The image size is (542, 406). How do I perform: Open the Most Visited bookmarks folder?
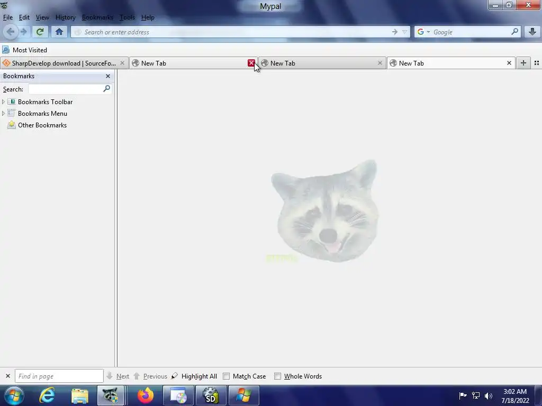(24, 50)
